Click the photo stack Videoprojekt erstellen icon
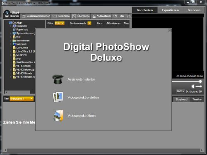 tap(58, 97)
